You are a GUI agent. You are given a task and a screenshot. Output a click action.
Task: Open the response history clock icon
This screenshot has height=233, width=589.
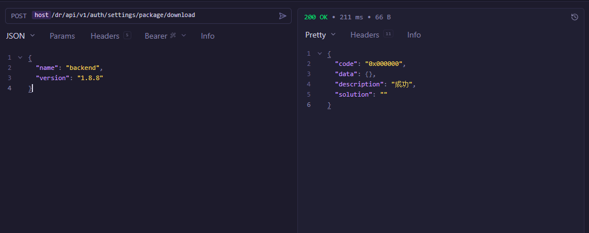point(574,17)
